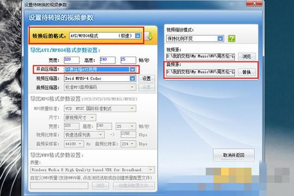The height and width of the screenshot is (196, 294).
Task: Click the green download arrow icon beside format
Action: coord(149,36)
